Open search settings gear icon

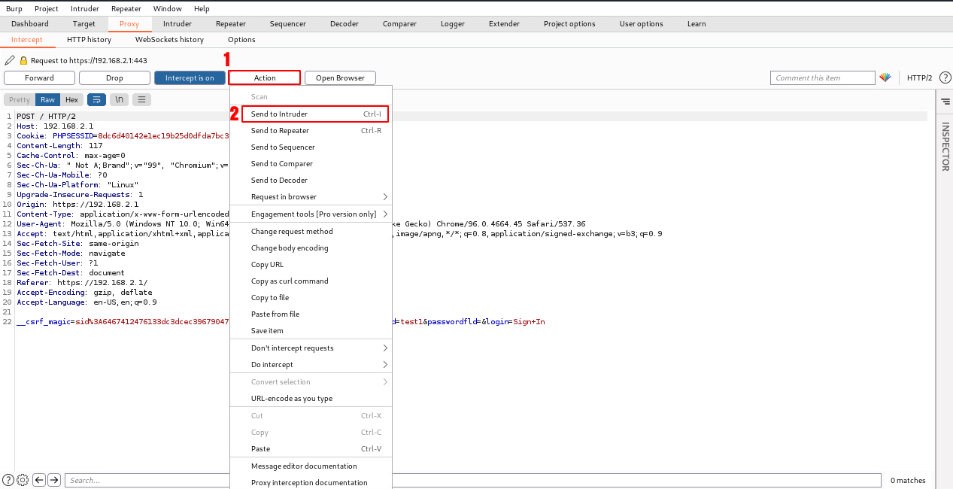(23, 480)
